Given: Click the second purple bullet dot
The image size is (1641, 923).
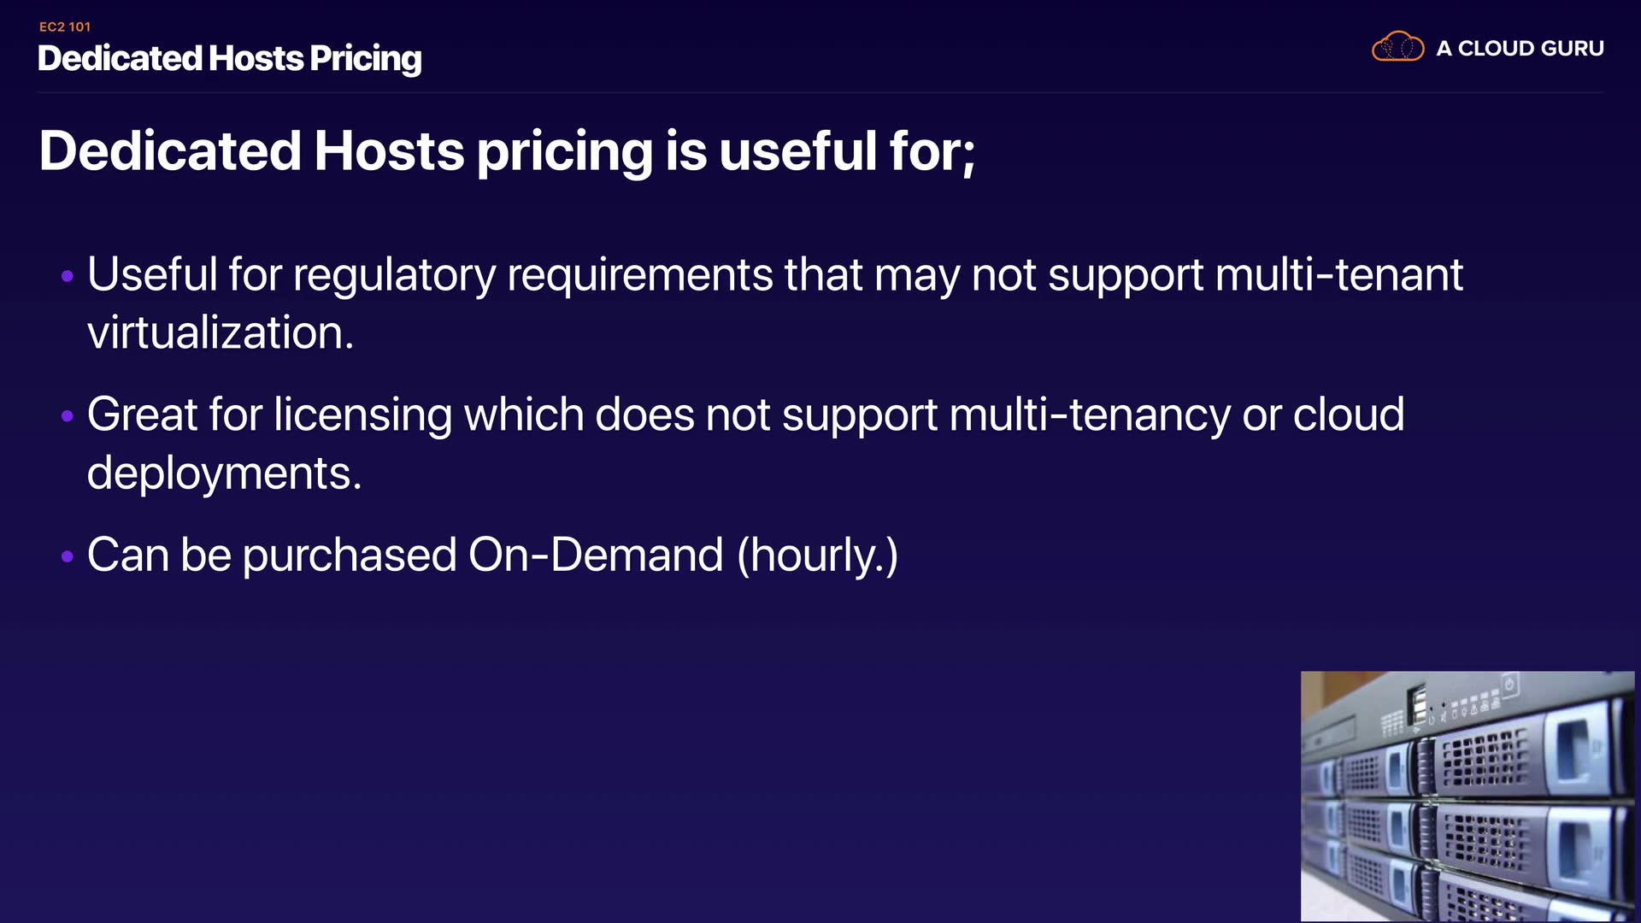Looking at the screenshot, I should click(68, 416).
